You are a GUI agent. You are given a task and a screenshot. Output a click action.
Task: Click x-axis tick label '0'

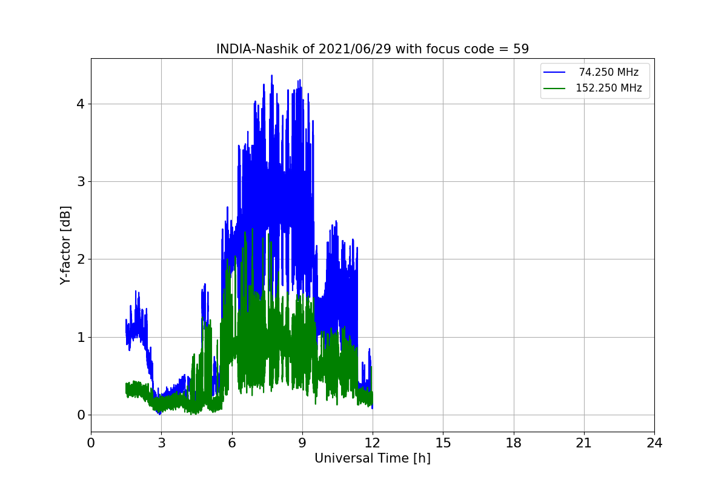point(91,443)
